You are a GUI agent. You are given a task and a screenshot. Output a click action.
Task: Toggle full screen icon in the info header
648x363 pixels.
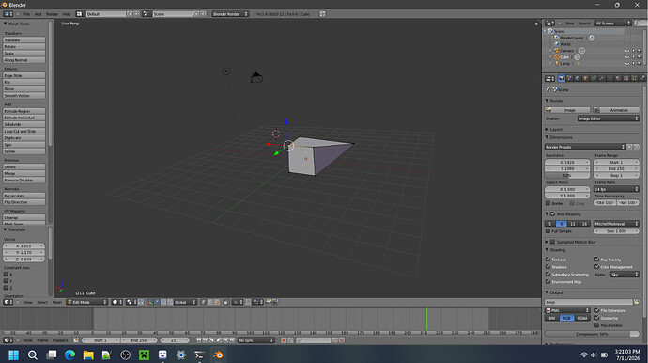[322, 14]
